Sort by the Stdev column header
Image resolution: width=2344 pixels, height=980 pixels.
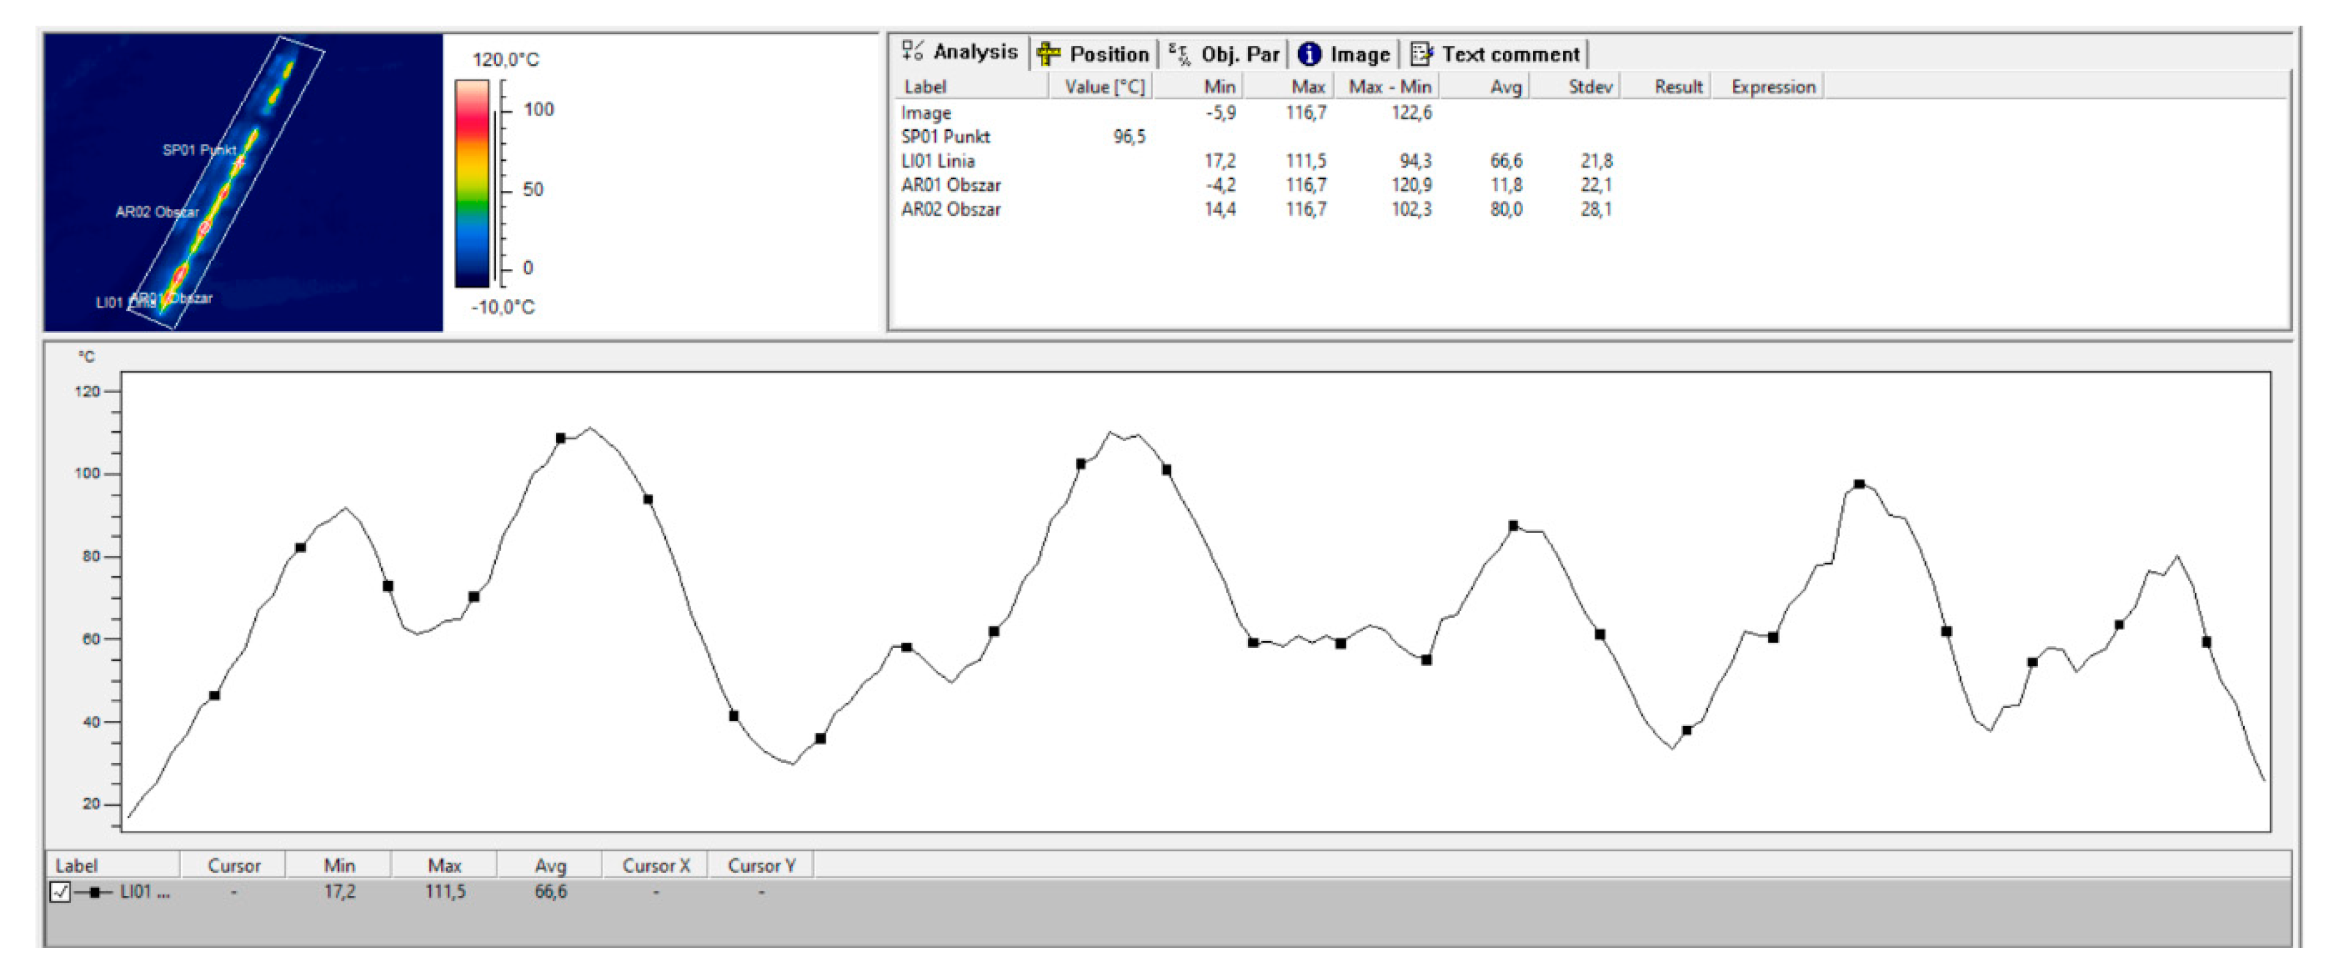pos(1590,87)
